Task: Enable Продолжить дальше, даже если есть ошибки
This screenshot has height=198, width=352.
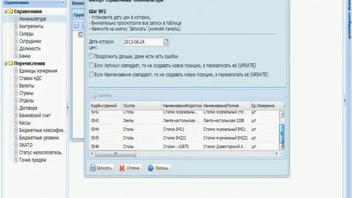Action: click(x=91, y=56)
